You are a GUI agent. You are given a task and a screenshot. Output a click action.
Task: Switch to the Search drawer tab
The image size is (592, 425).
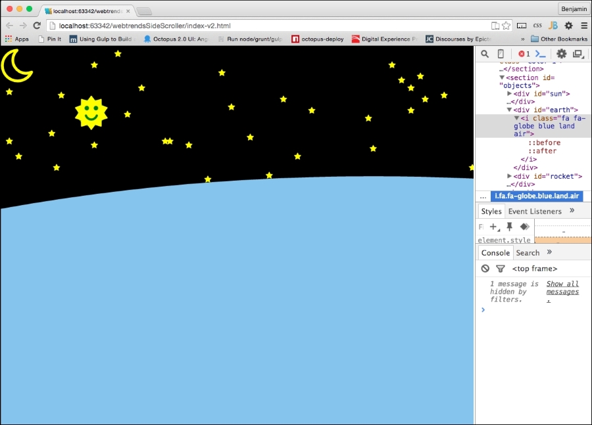(528, 253)
